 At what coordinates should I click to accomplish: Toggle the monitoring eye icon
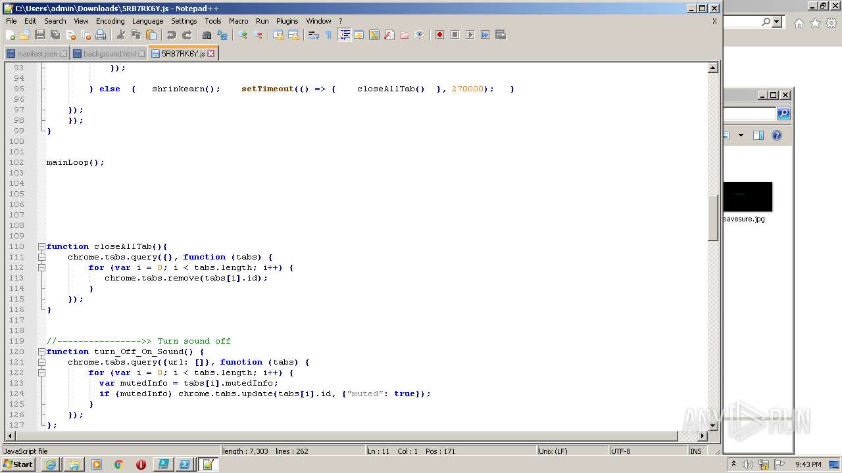[420, 35]
